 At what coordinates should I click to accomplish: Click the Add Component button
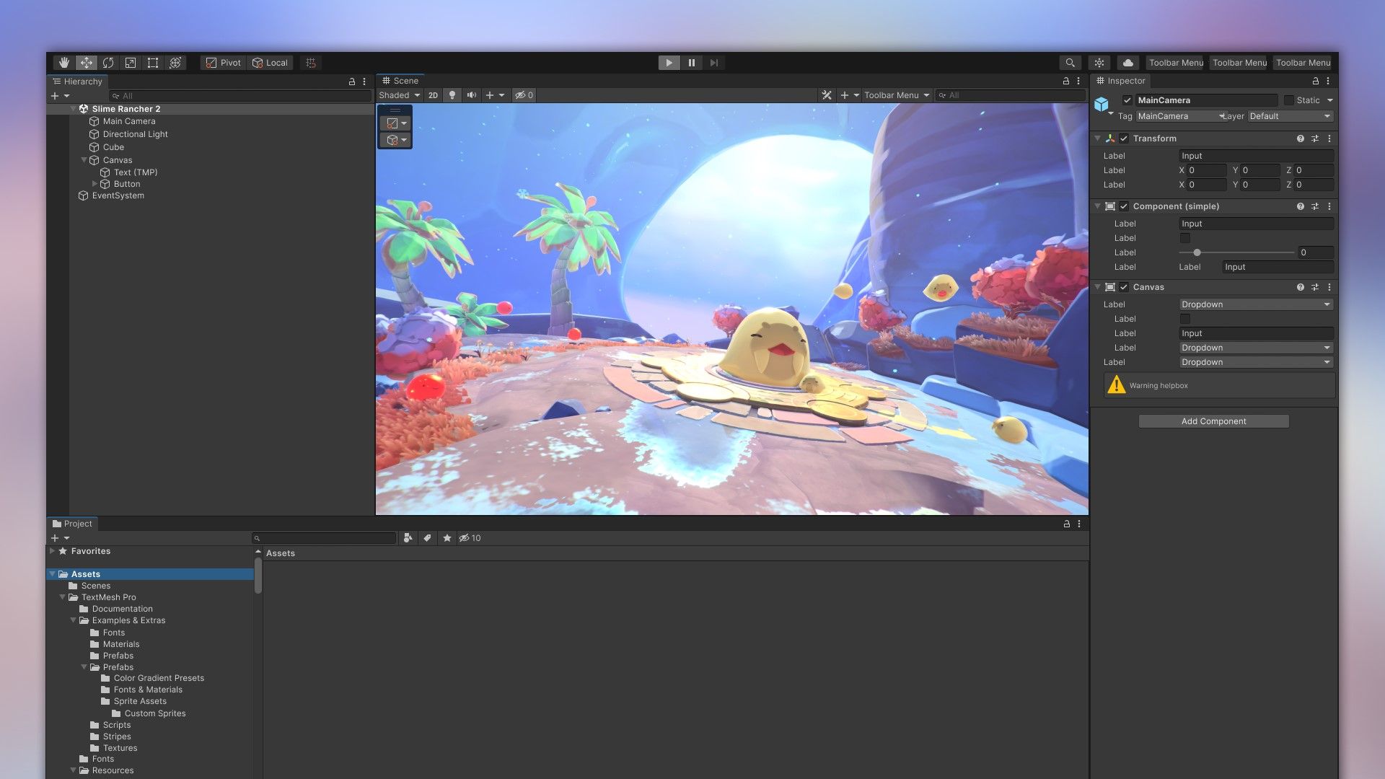pyautogui.click(x=1214, y=421)
